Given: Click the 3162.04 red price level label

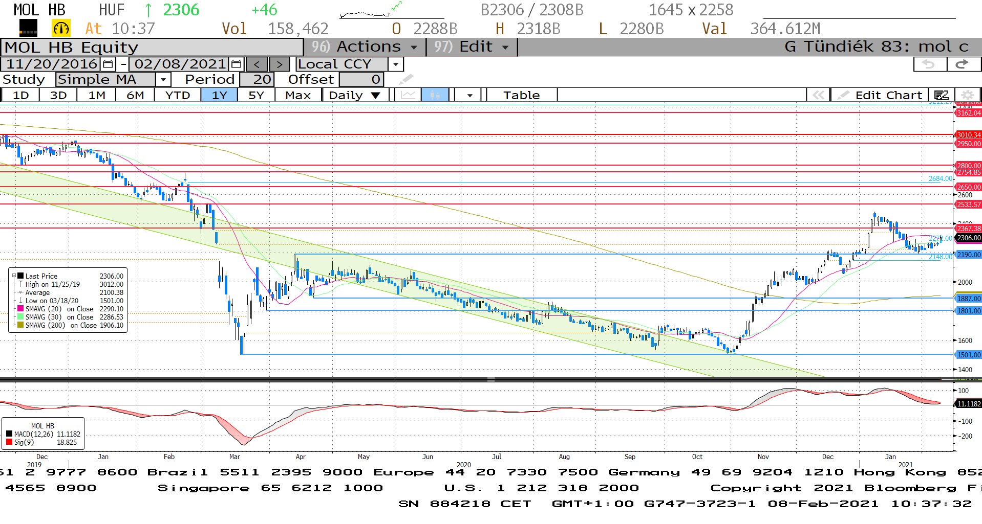Looking at the screenshot, I should 969,113.
